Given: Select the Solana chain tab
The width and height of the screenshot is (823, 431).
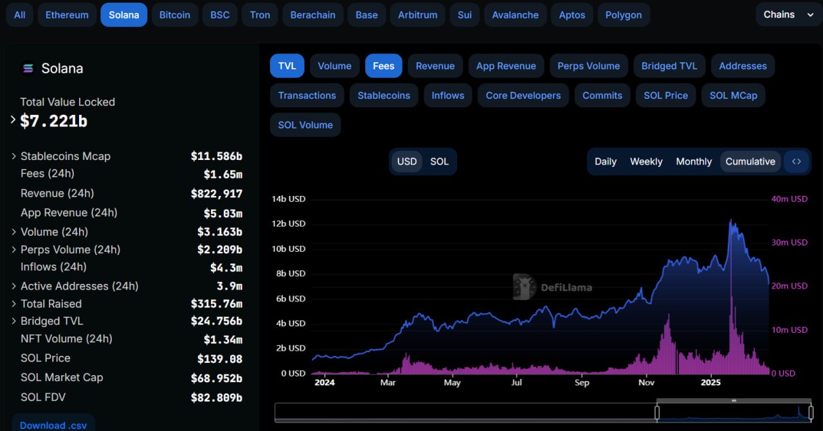Looking at the screenshot, I should tap(124, 15).
